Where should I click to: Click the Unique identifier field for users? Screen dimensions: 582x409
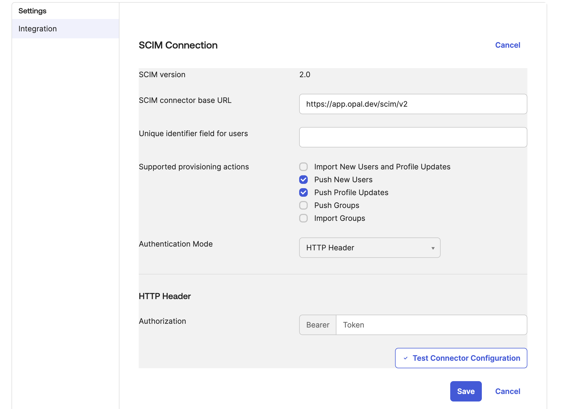(x=413, y=137)
